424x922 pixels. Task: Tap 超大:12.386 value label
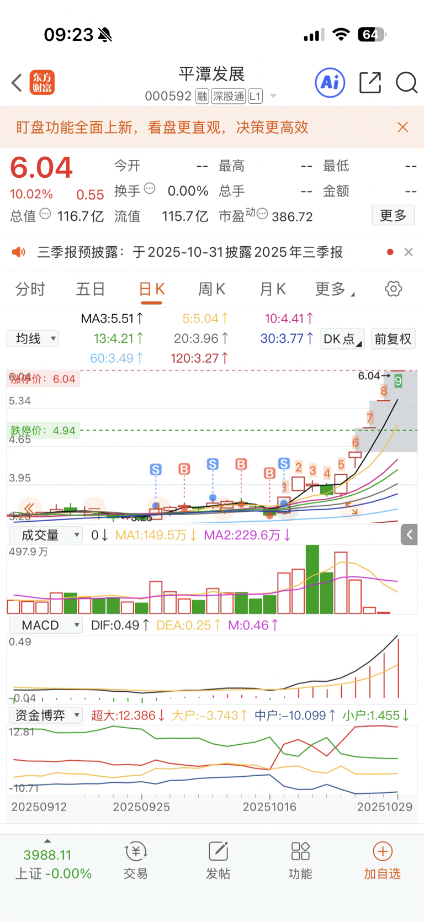click(128, 716)
